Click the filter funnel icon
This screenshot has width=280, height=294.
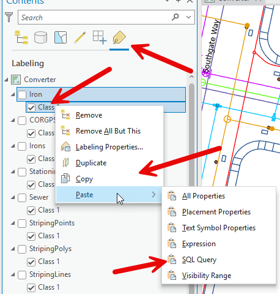(9, 17)
